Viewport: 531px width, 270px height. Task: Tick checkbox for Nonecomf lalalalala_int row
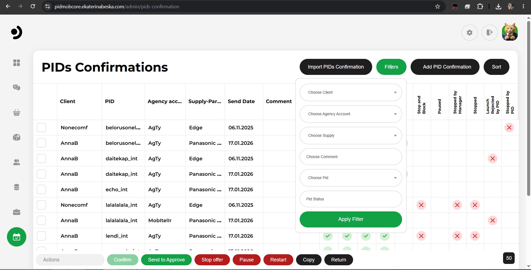[x=41, y=205]
